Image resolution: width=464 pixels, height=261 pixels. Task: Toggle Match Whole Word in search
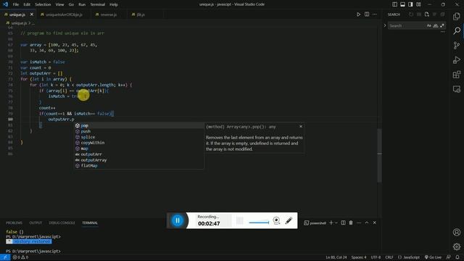[436, 26]
